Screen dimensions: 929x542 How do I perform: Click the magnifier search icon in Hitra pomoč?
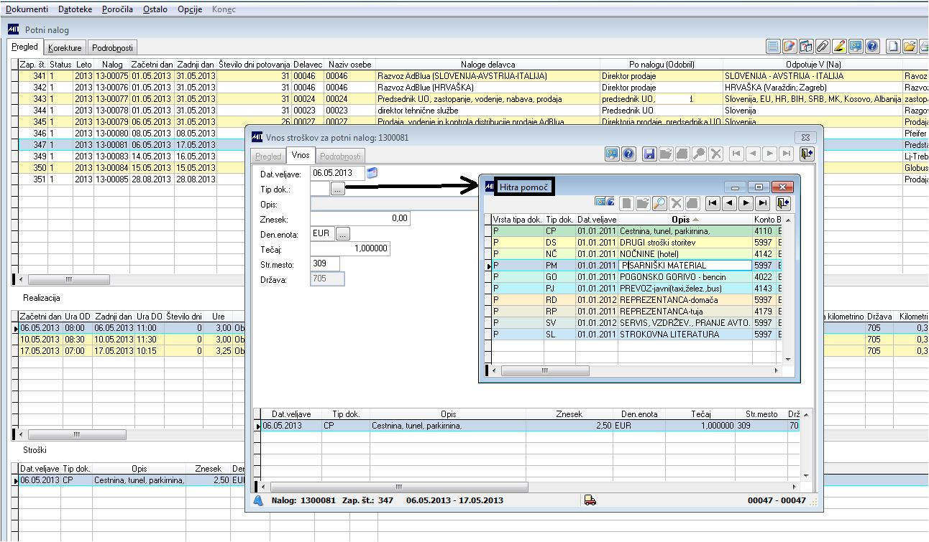tap(659, 203)
